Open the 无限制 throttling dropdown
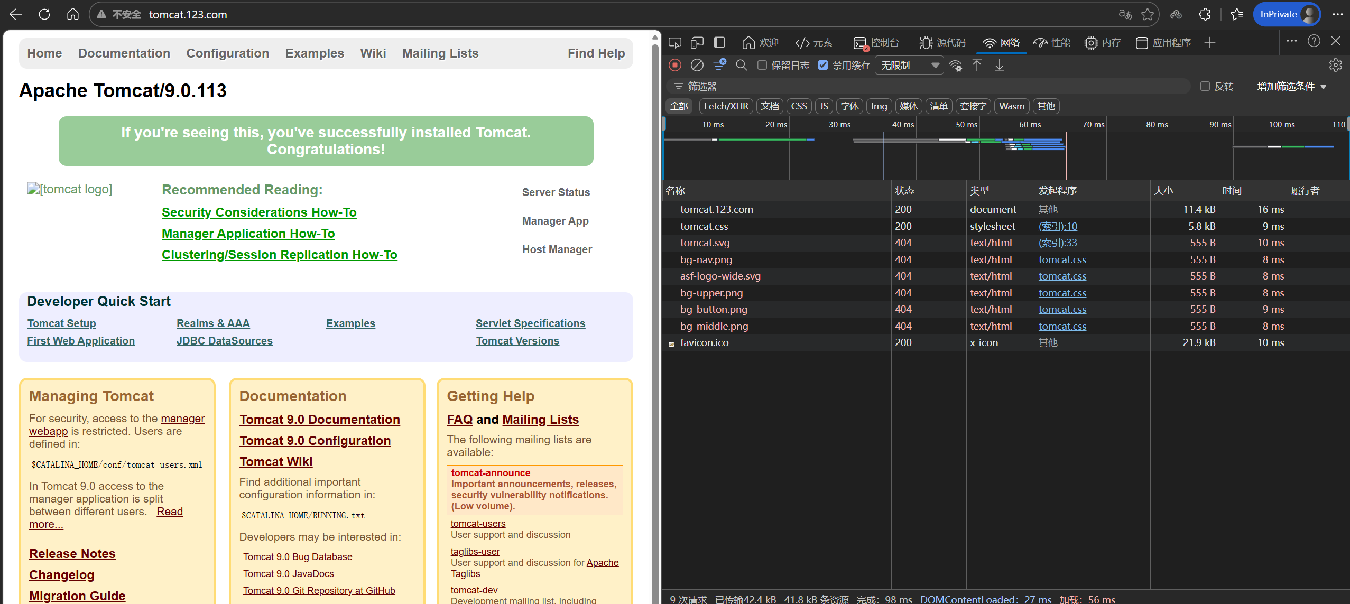This screenshot has width=1350, height=604. 909,65
